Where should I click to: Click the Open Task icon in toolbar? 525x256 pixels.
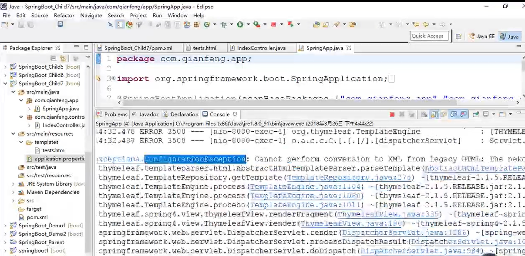pos(326,24)
